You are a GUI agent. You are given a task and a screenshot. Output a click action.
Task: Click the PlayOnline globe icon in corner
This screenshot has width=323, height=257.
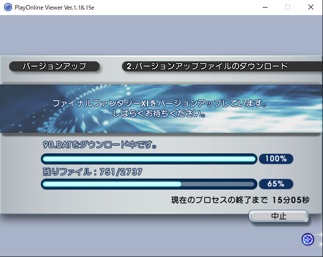point(308,239)
